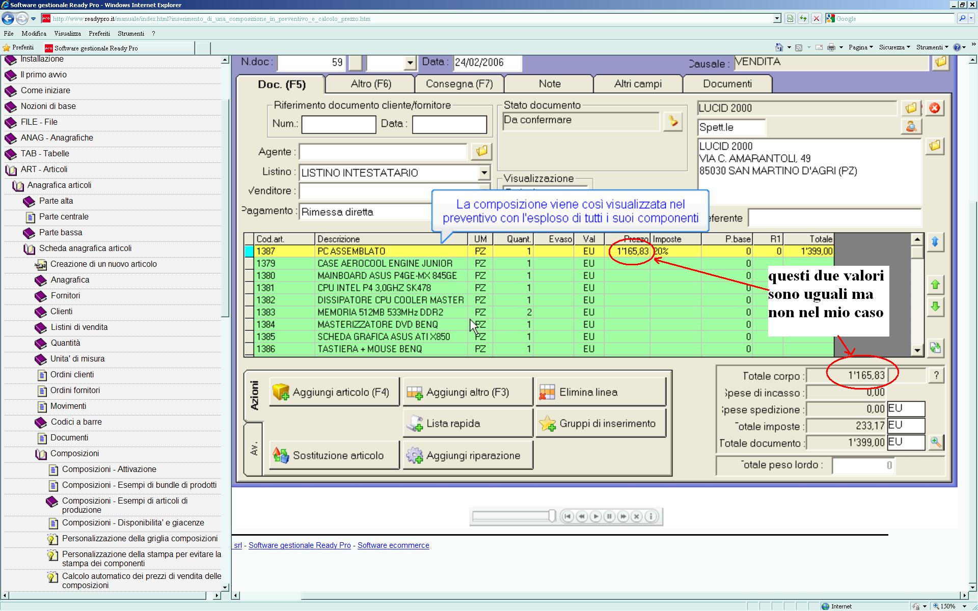Open Listini di vendita in sidebar
Screen dimensions: 978x611
[79, 327]
